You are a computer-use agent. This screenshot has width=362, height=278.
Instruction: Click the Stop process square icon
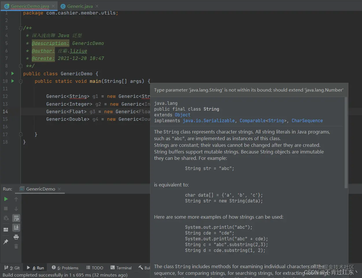[6, 209]
